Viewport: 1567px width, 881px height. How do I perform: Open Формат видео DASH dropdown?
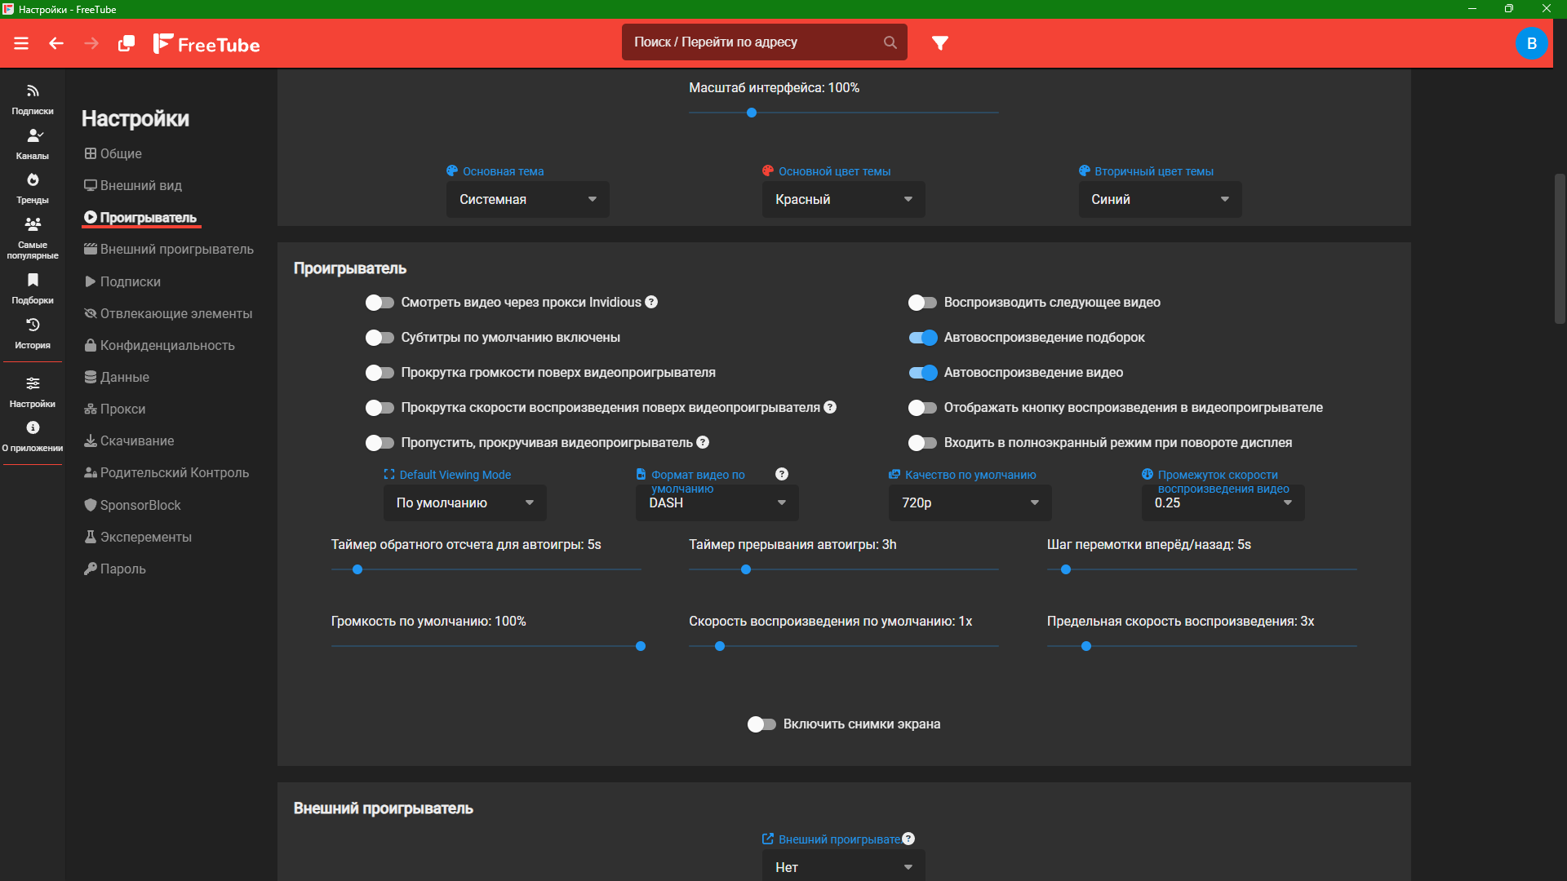coord(717,503)
